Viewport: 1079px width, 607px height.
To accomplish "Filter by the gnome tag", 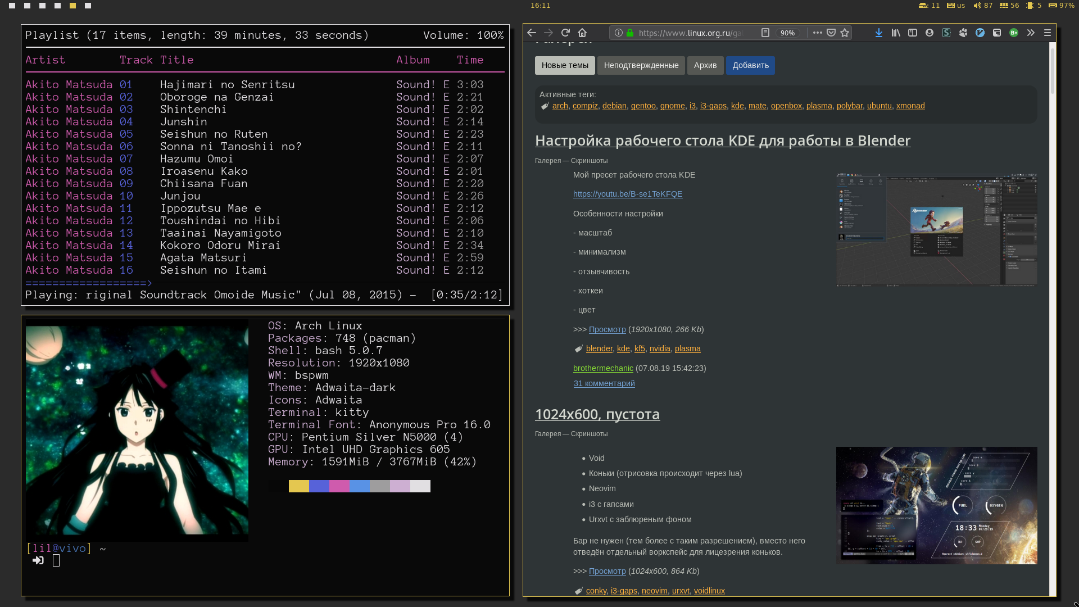I will tap(672, 106).
